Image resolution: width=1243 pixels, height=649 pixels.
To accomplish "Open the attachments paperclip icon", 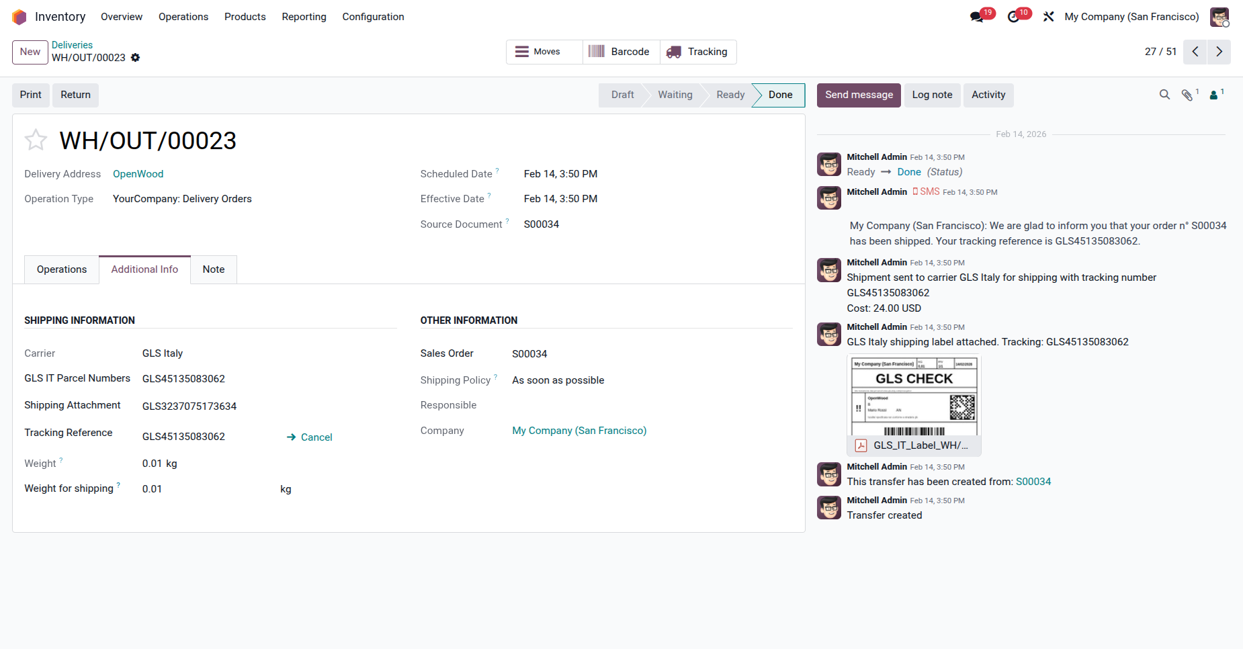I will 1187,95.
